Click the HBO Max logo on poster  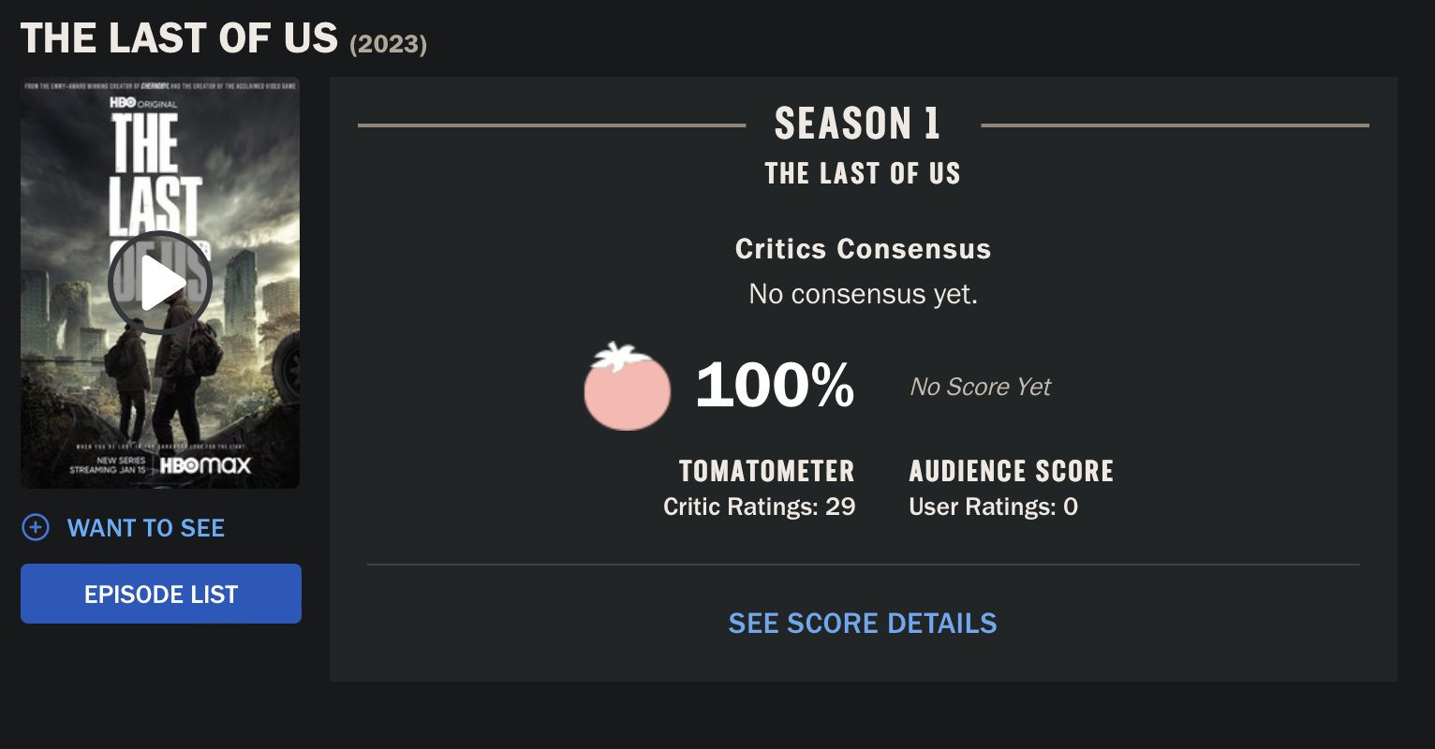pos(205,465)
